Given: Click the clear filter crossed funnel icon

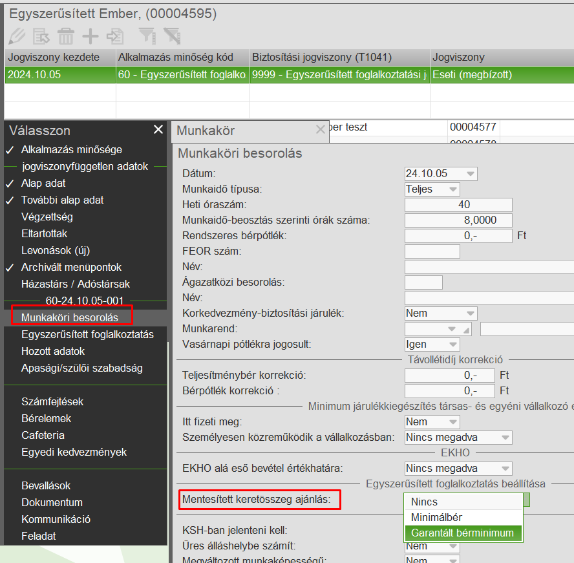Looking at the screenshot, I should [172, 36].
